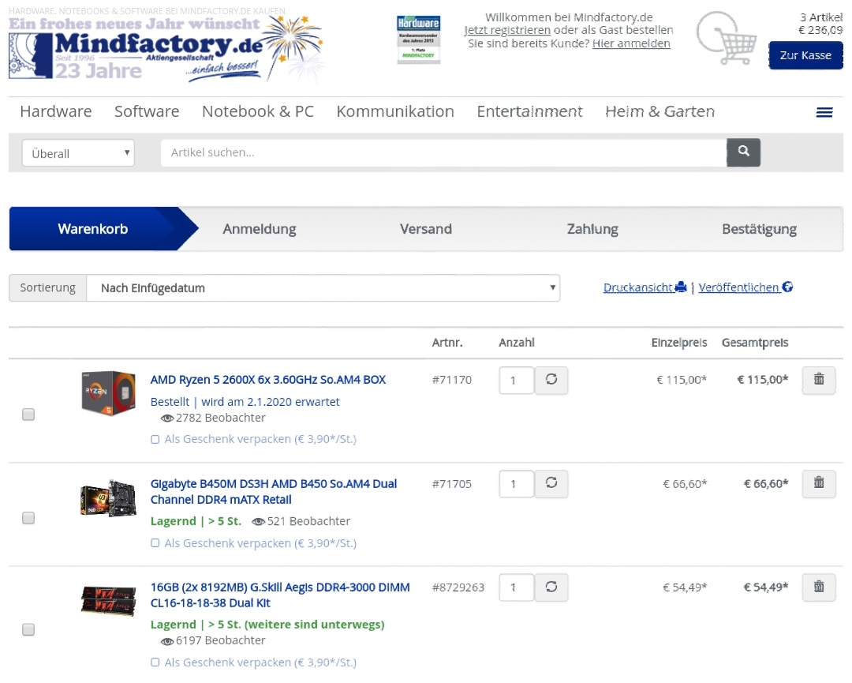Enable gift wrapping for G.Skill Aegis RAM

coord(155,662)
